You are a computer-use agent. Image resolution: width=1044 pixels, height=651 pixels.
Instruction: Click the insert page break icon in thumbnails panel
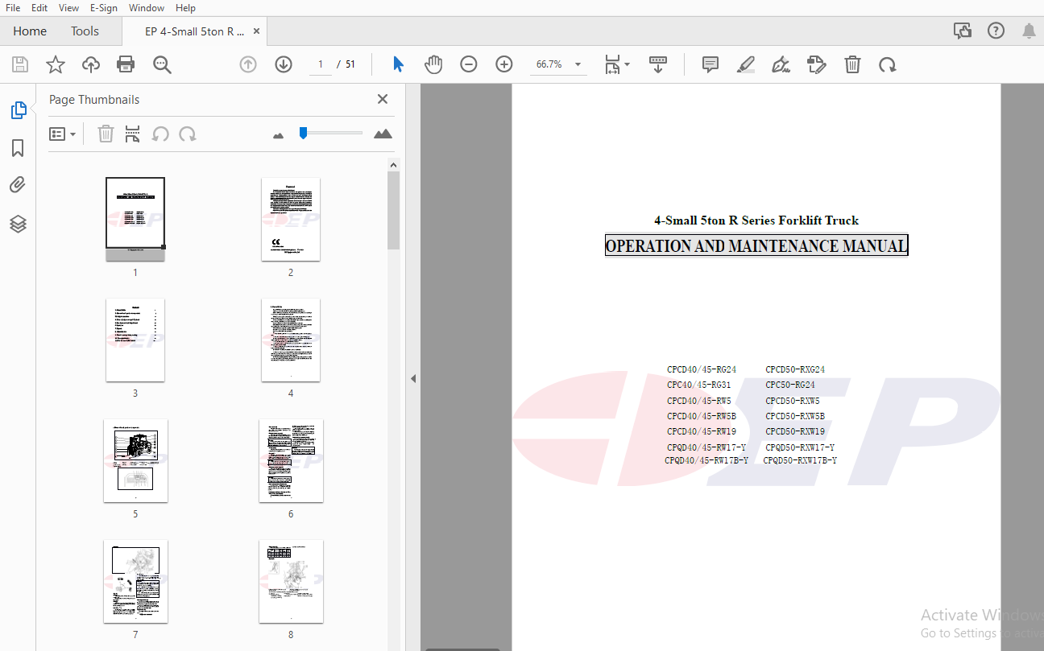click(x=133, y=134)
